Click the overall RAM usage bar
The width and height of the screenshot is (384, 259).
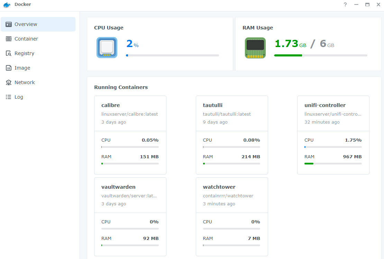click(321, 55)
